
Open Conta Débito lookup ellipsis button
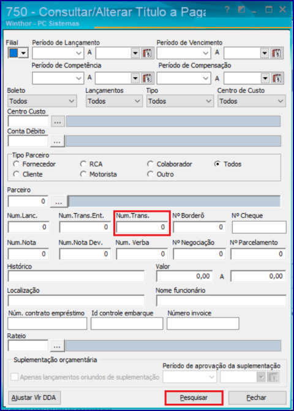(58, 141)
